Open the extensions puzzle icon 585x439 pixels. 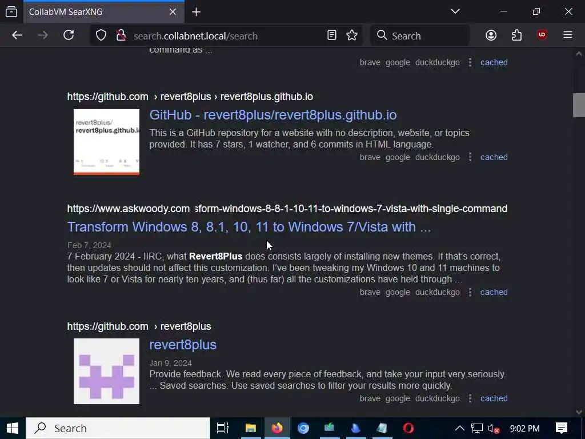pos(516,35)
